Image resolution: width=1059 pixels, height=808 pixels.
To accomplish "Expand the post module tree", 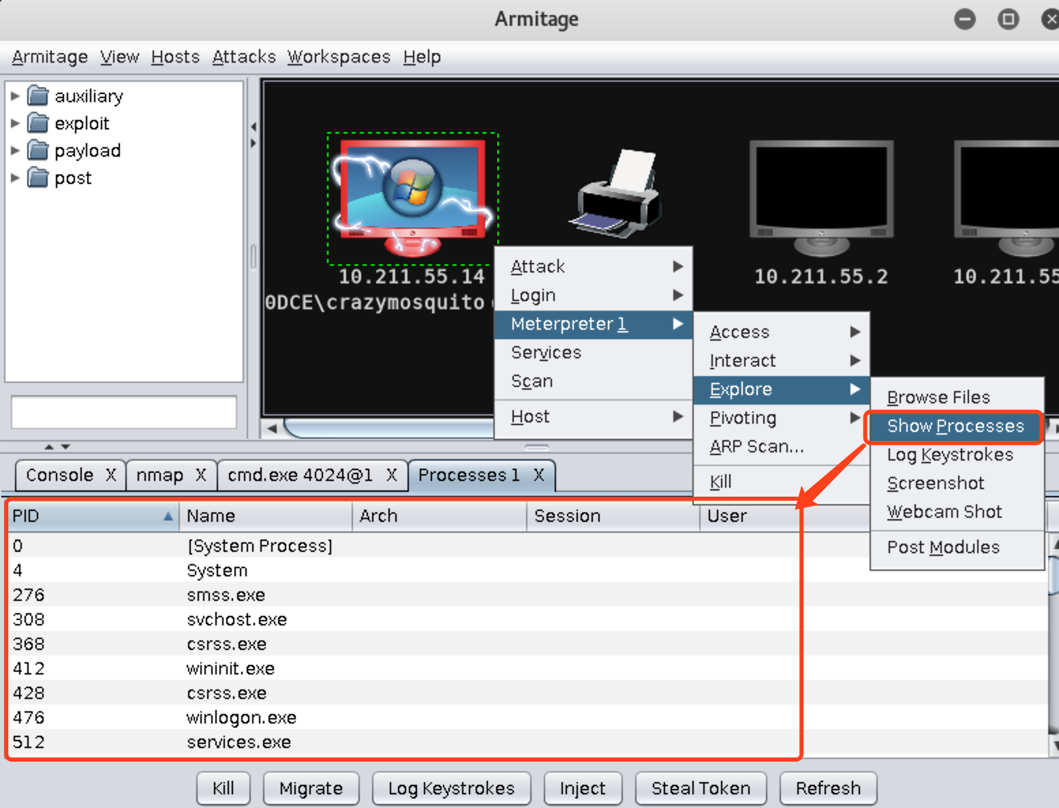I will pos(15,178).
